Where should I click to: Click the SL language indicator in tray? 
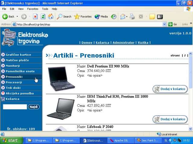pyautogui.click(x=166, y=140)
